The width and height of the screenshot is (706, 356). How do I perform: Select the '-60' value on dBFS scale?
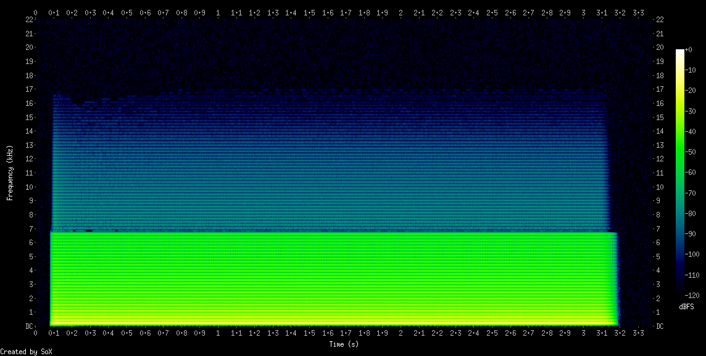[690, 172]
